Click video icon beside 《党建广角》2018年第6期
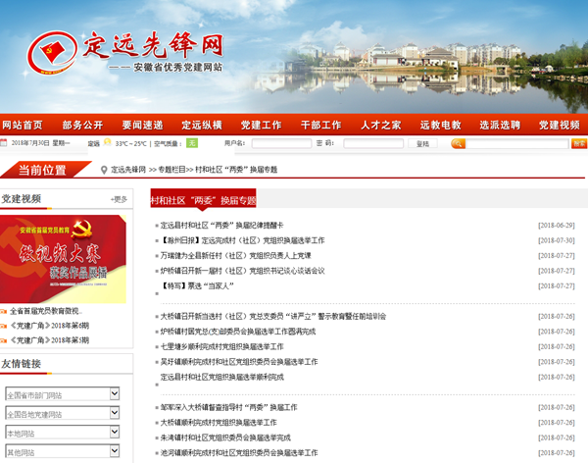The width and height of the screenshot is (588, 463). pos(3,326)
